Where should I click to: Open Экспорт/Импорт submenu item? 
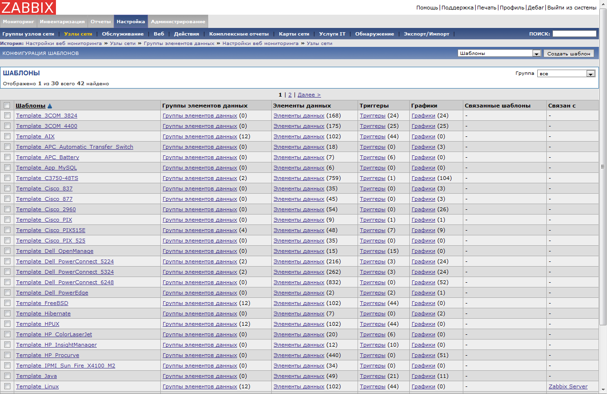click(x=426, y=34)
